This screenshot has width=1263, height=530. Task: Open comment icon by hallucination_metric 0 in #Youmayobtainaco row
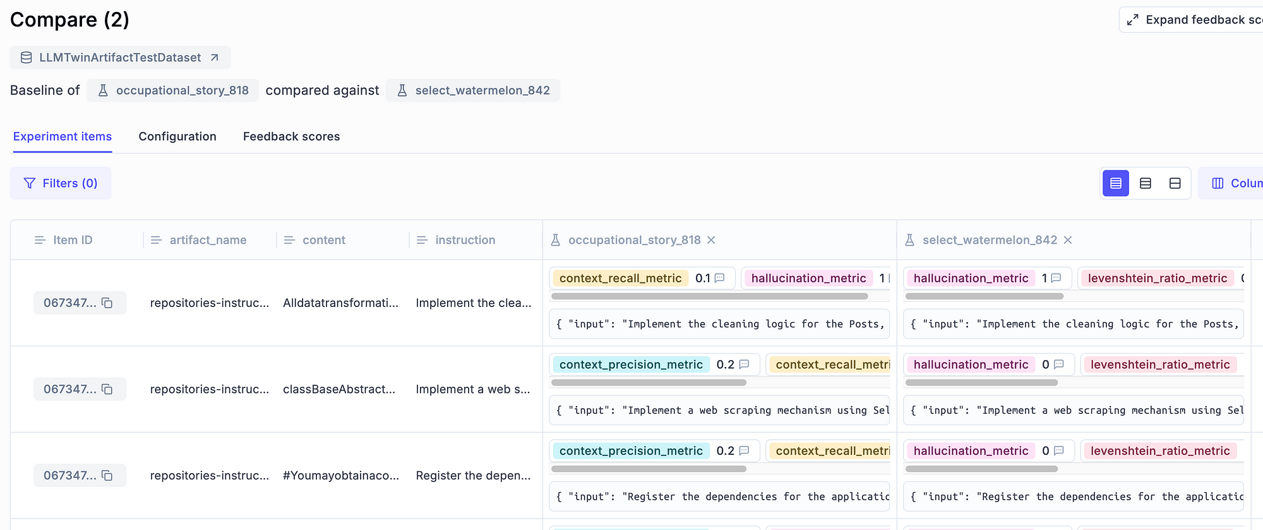pyautogui.click(x=1059, y=451)
